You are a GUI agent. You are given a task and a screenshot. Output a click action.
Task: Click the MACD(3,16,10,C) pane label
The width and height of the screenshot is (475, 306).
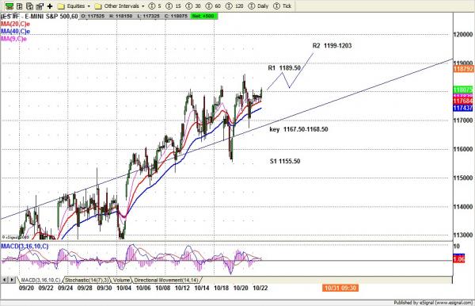tap(25, 247)
